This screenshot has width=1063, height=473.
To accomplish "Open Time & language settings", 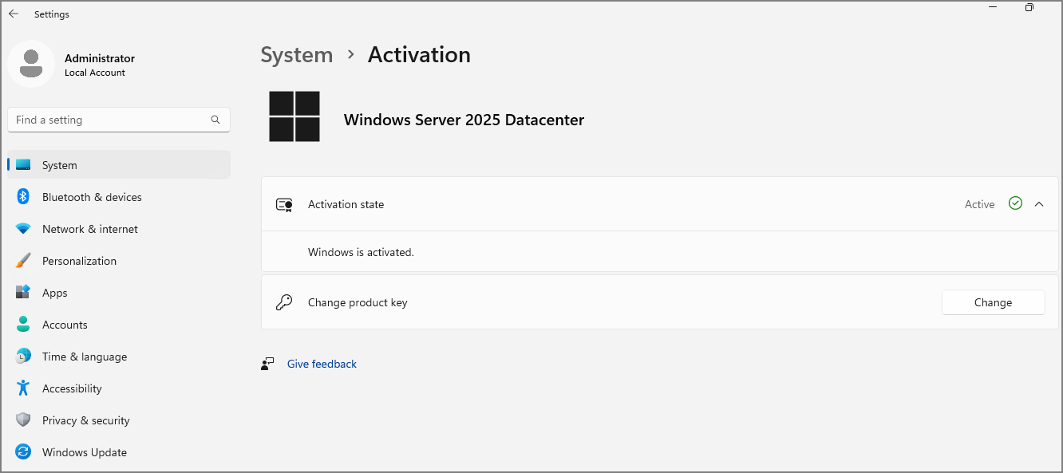I will point(119,357).
